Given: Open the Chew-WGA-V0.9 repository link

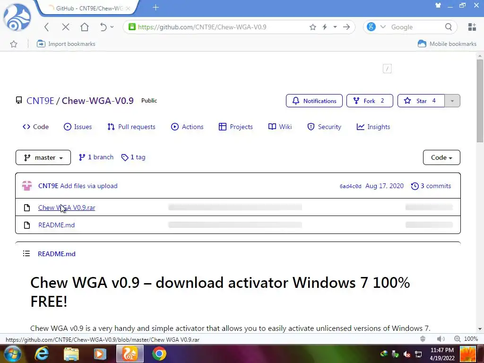Looking at the screenshot, I should click(x=97, y=101).
